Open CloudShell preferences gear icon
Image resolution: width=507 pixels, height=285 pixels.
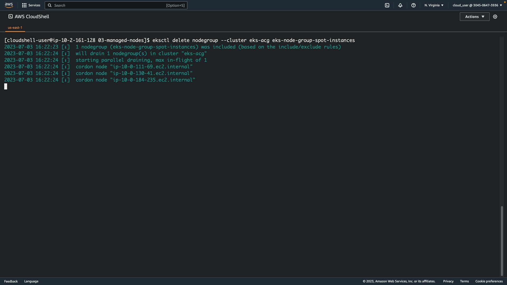tap(495, 17)
